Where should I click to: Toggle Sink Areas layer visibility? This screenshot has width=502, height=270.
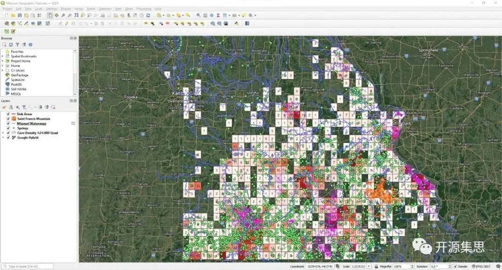click(x=8, y=114)
